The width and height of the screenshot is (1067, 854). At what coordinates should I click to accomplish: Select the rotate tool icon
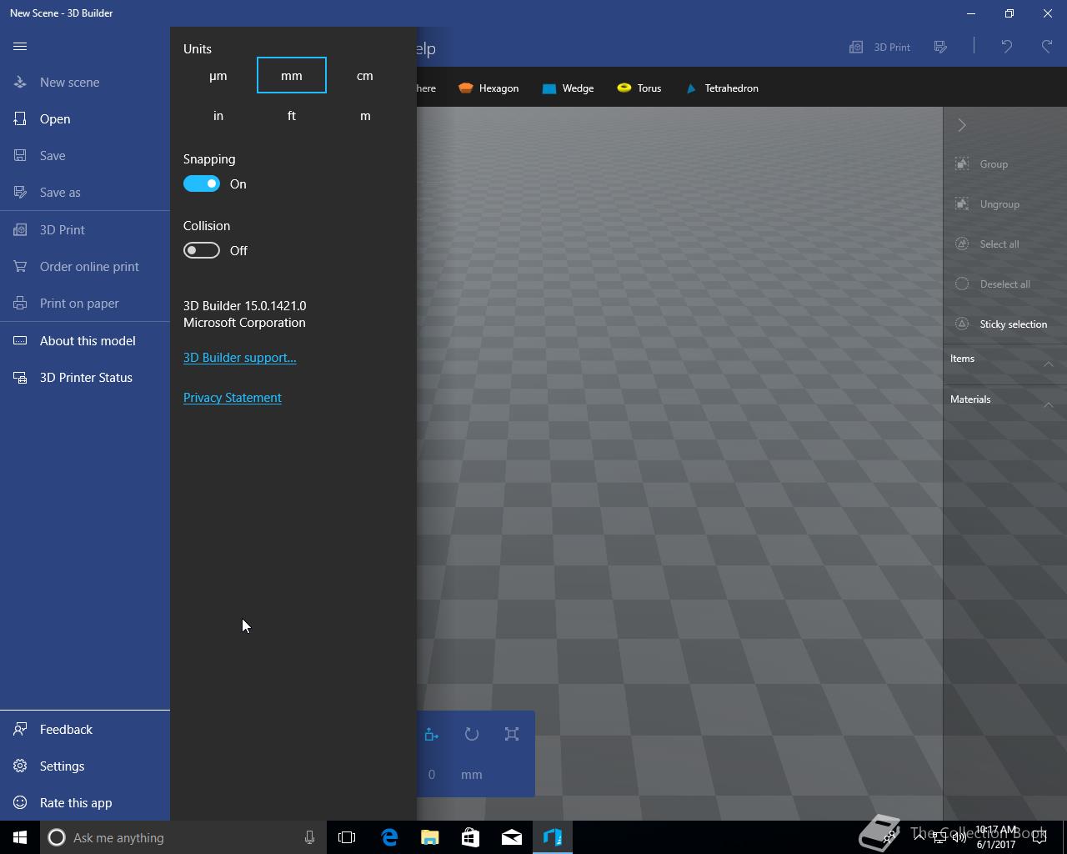472,734
